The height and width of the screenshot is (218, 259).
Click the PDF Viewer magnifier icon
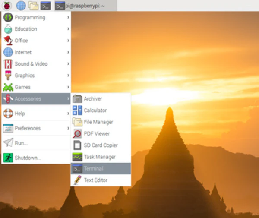click(77, 134)
